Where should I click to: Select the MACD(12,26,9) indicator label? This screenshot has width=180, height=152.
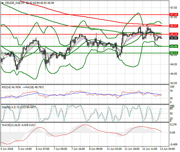click(11, 125)
